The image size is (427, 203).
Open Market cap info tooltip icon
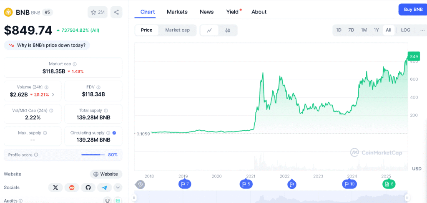coord(75,64)
